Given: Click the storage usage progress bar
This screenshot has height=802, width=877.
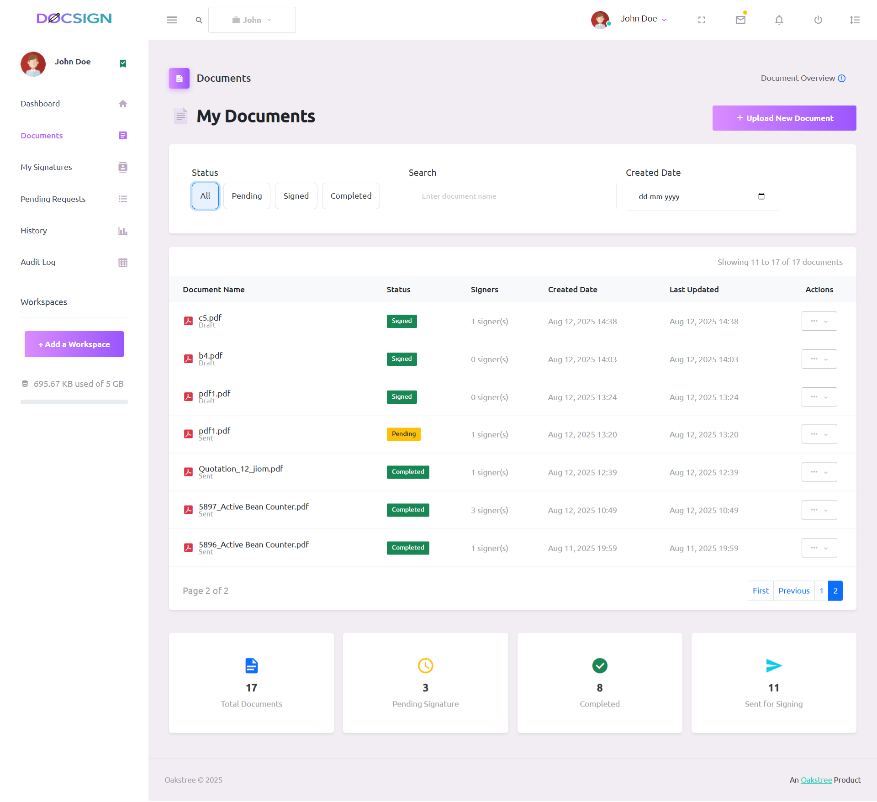Looking at the screenshot, I should point(74,402).
